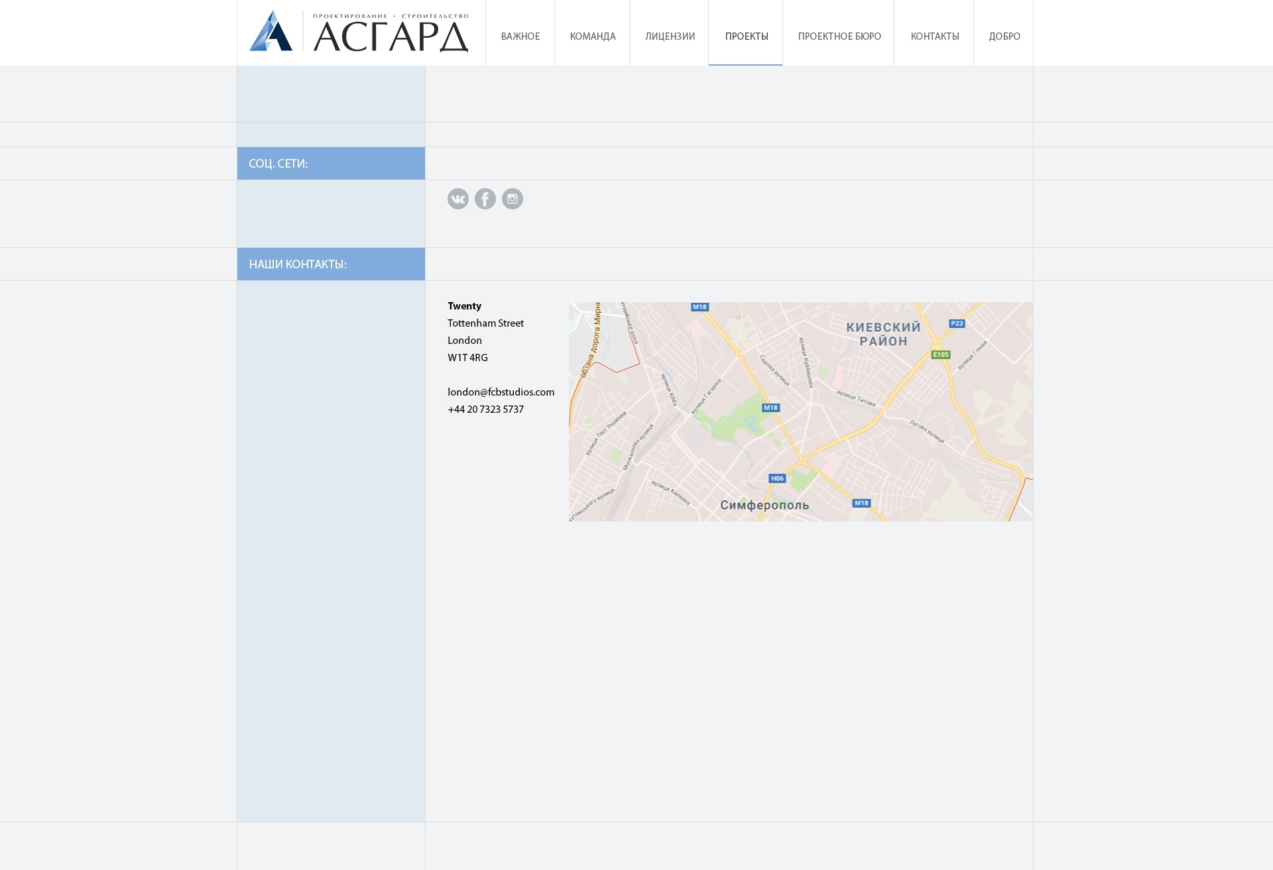The height and width of the screenshot is (870, 1273).
Task: Open the ВАЖНОЕ menu item
Action: [520, 36]
